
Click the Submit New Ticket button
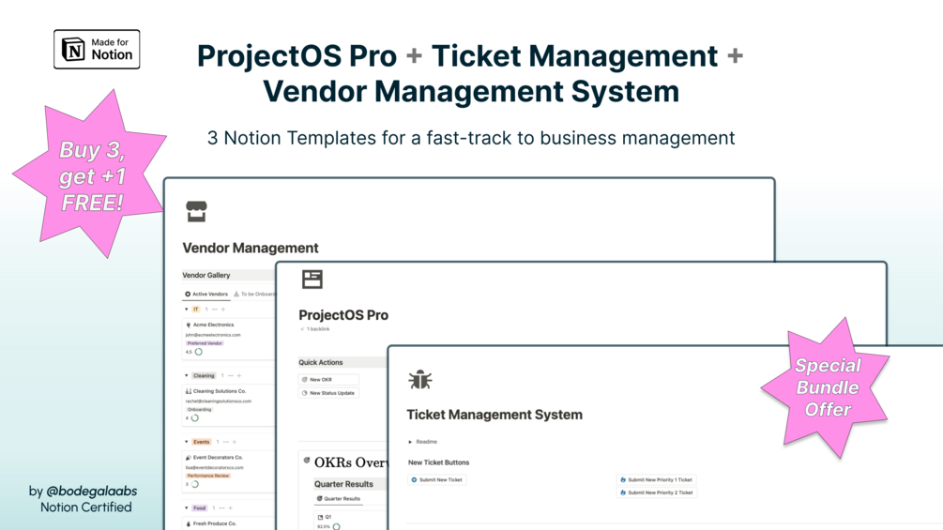pos(437,479)
